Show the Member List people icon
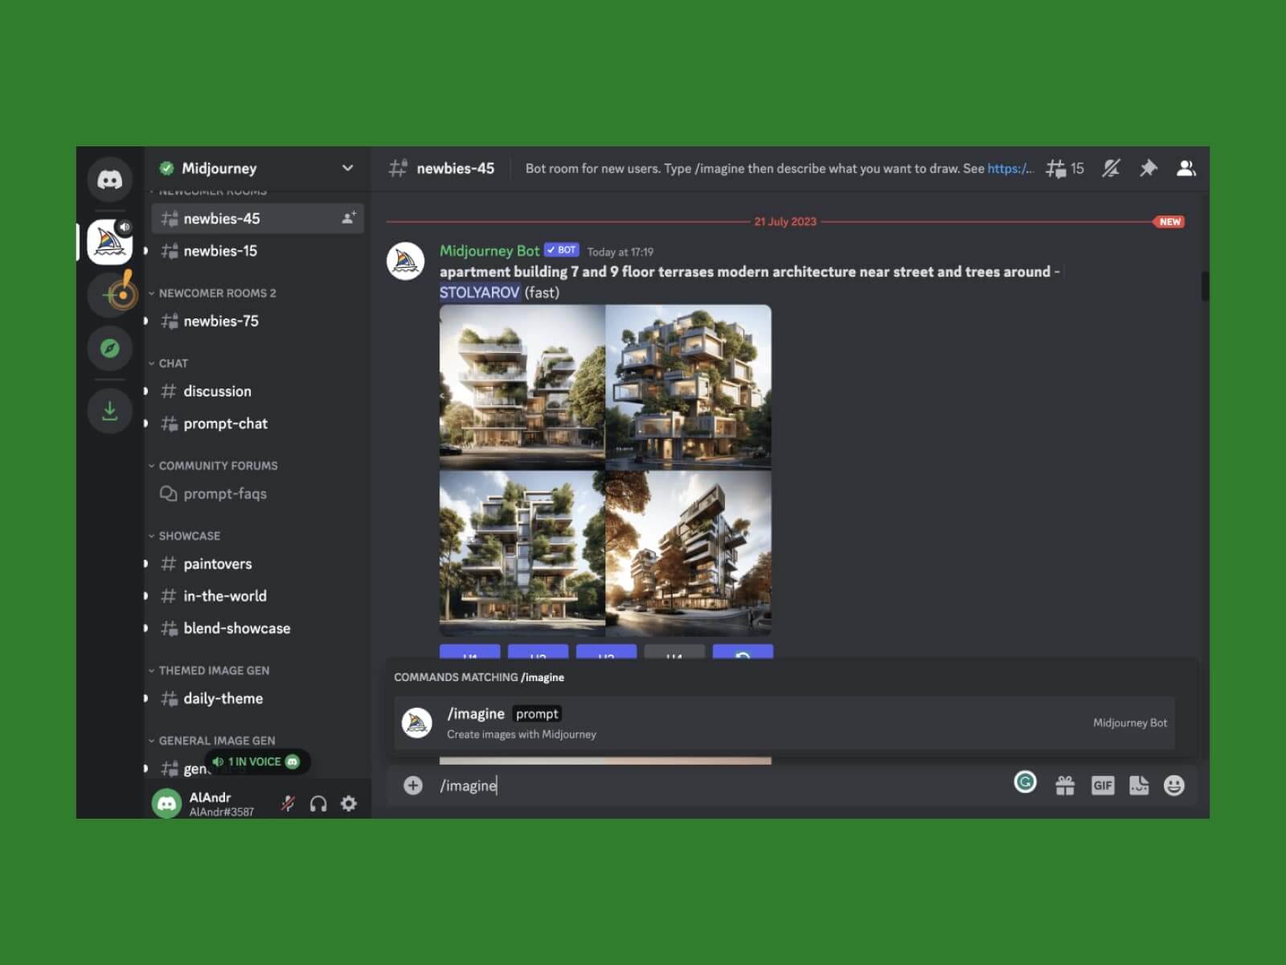 [1186, 168]
